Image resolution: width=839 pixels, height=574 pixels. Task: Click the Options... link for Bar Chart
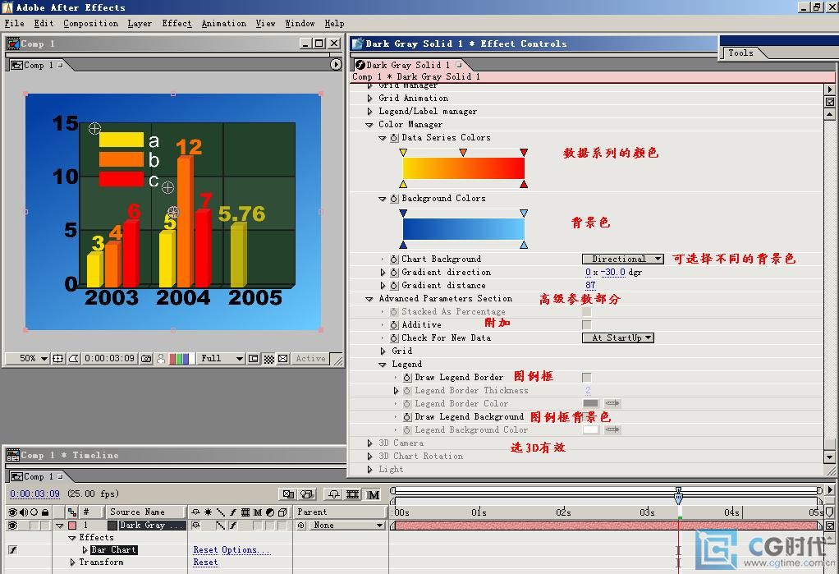246,550
